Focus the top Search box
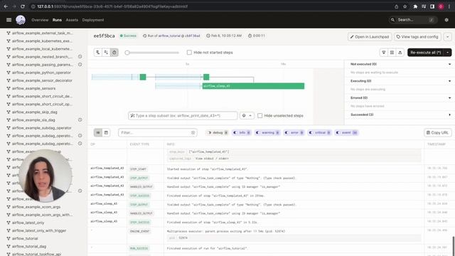 click(413, 20)
